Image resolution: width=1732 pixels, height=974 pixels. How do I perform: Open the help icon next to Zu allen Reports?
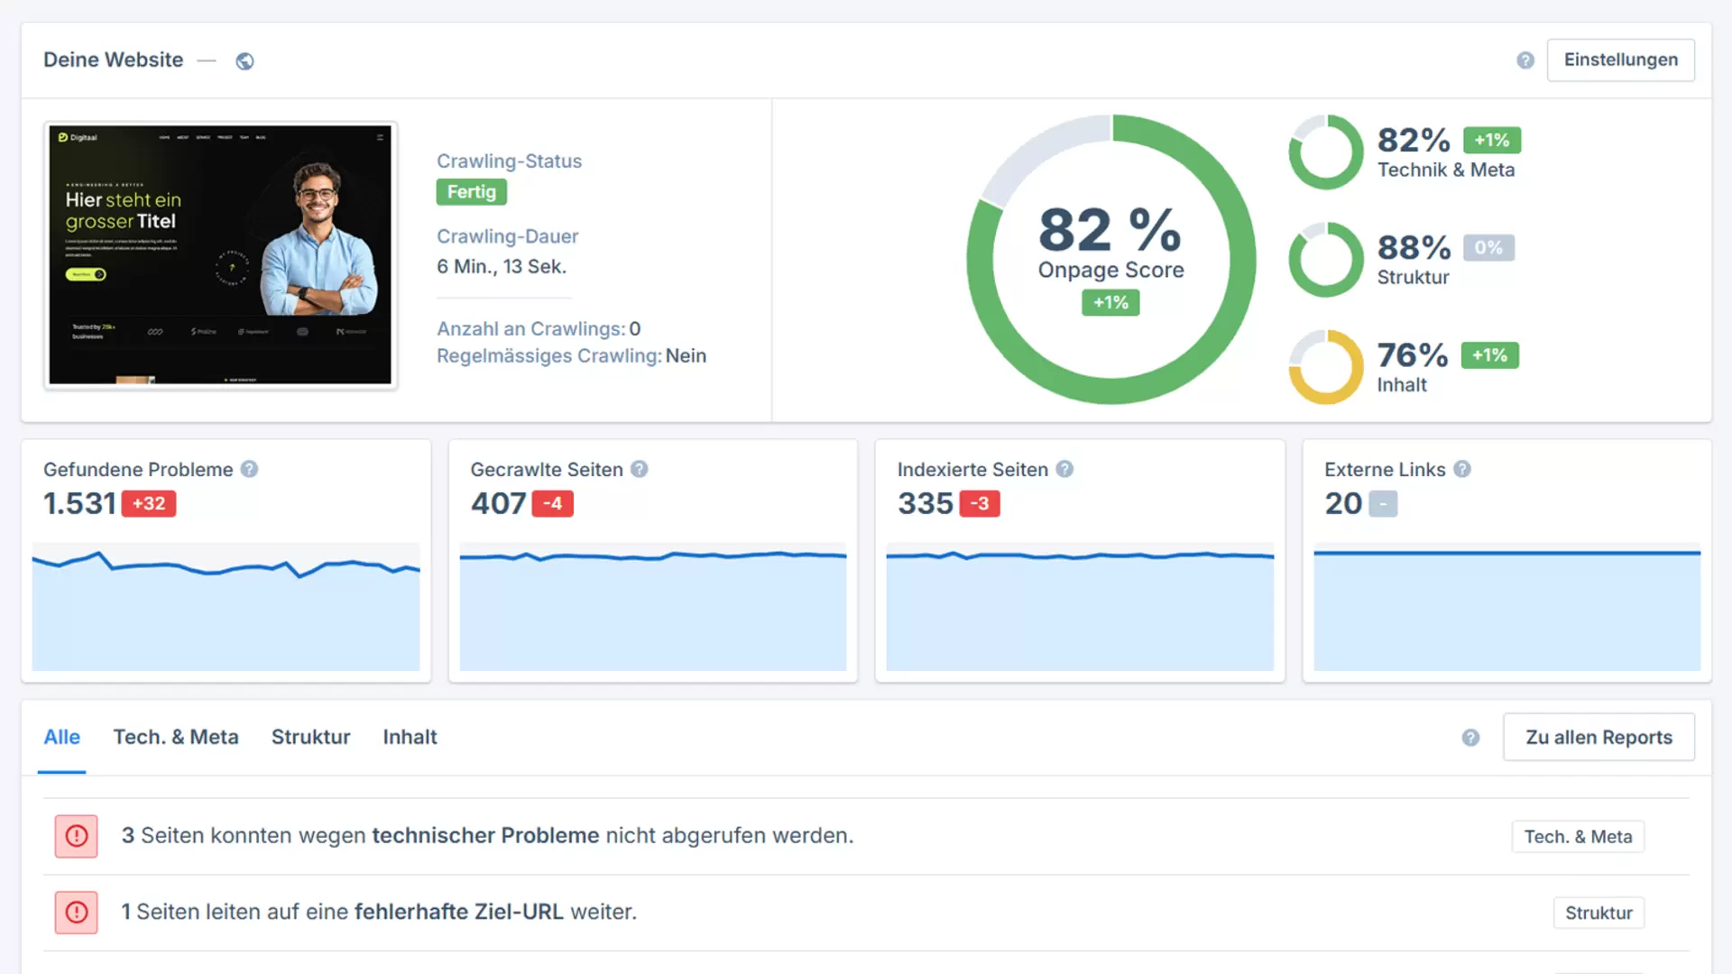pyautogui.click(x=1470, y=738)
